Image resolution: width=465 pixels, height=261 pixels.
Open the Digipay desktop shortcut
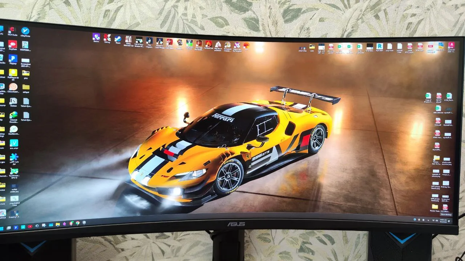pos(13,59)
